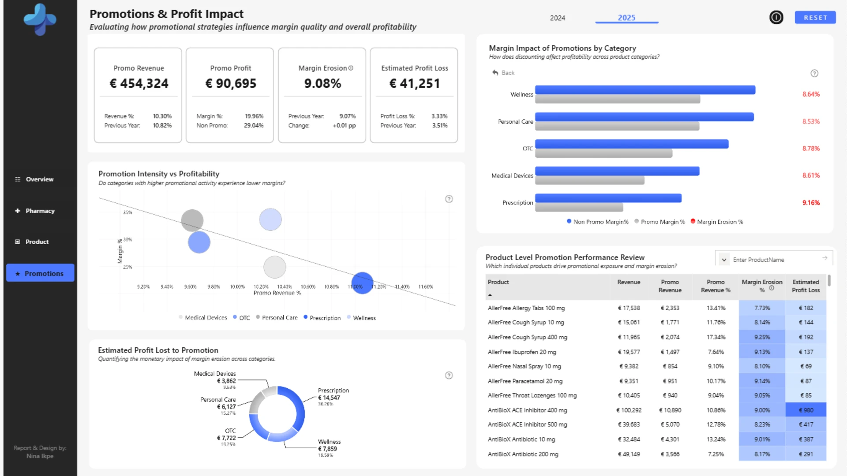Click the Margin Erosion % header info icon

click(x=772, y=288)
